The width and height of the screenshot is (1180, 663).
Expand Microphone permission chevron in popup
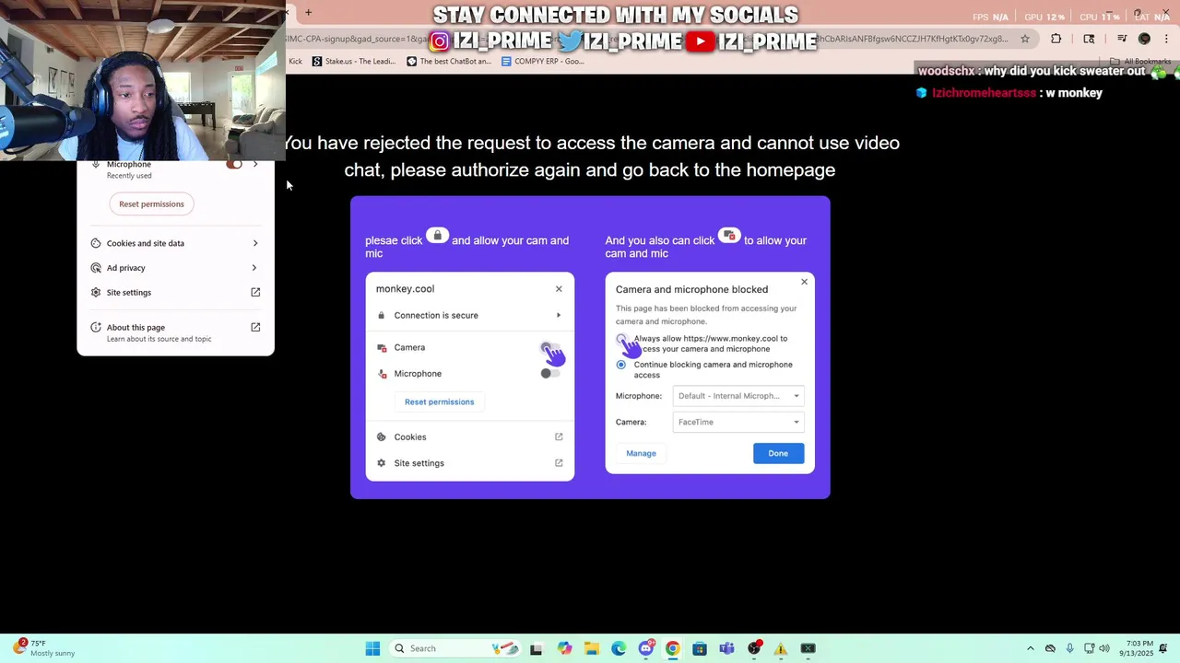pos(255,164)
